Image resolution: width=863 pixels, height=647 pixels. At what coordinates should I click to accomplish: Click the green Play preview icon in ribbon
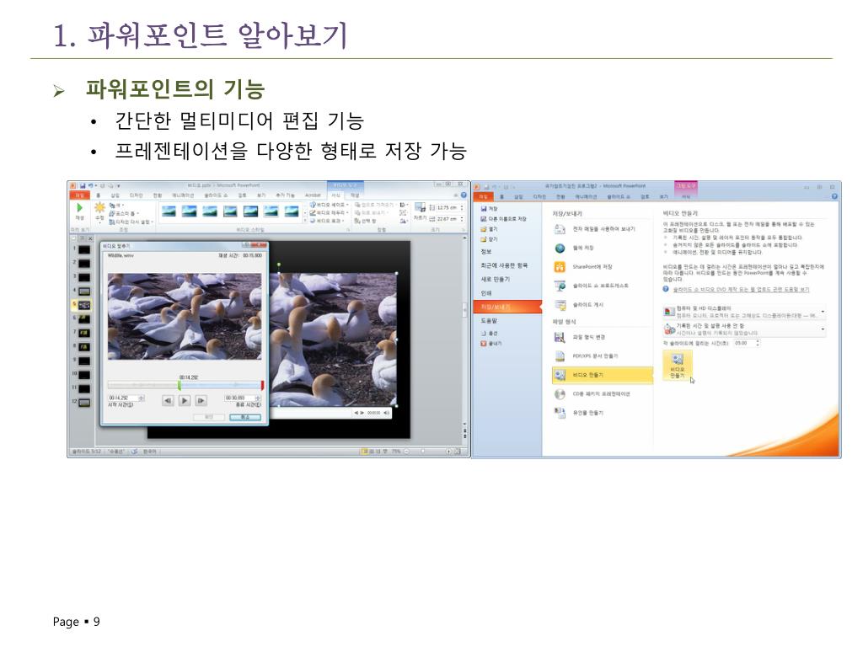(79, 208)
